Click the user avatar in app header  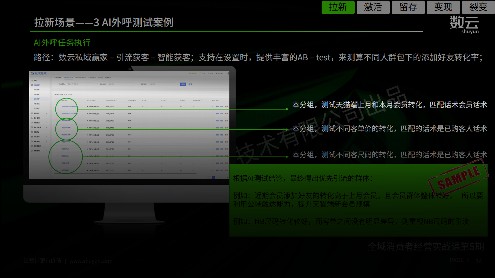coord(228,73)
